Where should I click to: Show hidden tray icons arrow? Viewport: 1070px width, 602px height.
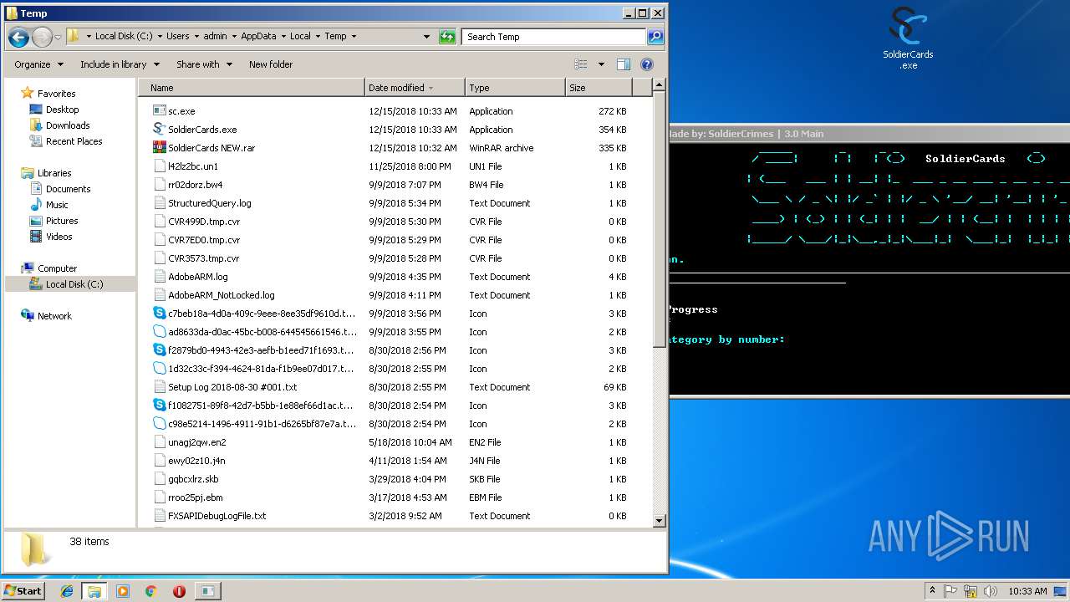933,591
